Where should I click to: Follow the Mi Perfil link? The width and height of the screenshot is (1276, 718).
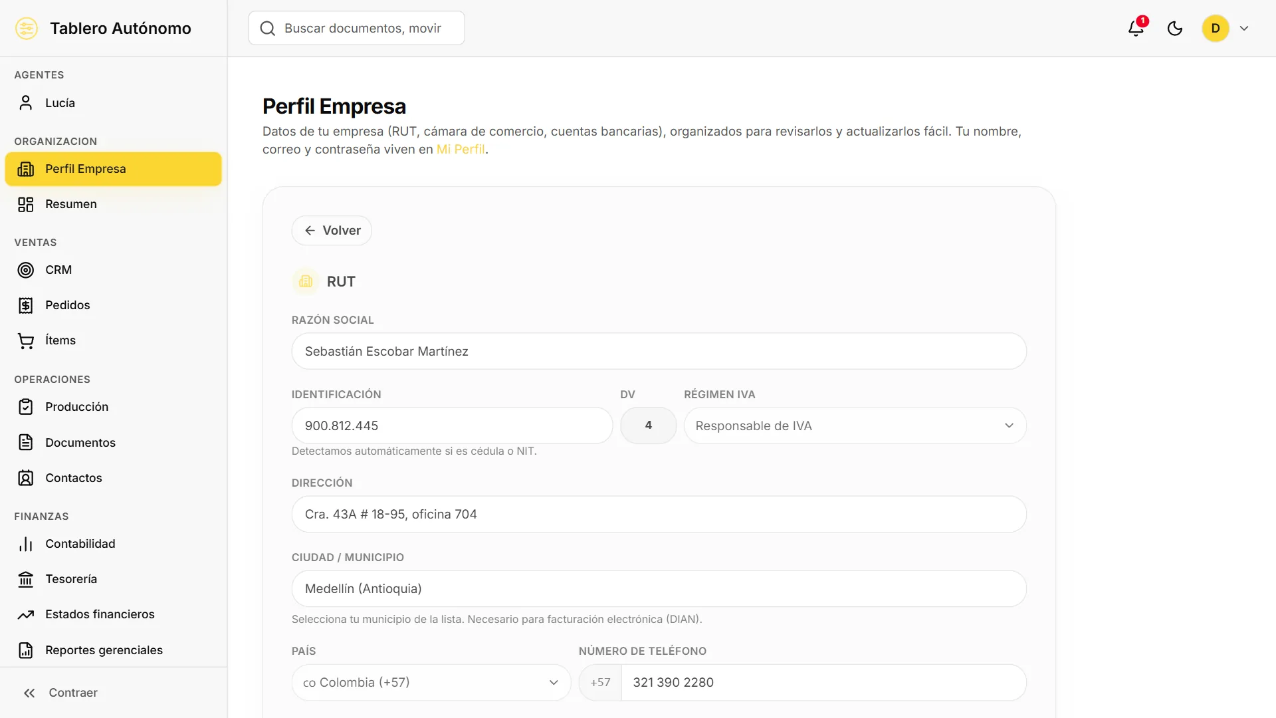(461, 150)
